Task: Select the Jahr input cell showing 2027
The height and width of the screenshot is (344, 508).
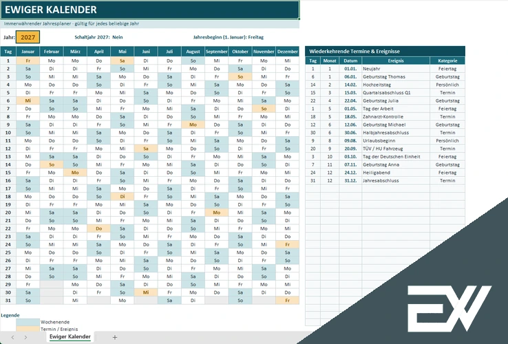Action: click(x=28, y=37)
